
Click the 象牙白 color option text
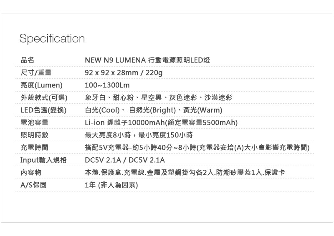pyautogui.click(x=95, y=98)
